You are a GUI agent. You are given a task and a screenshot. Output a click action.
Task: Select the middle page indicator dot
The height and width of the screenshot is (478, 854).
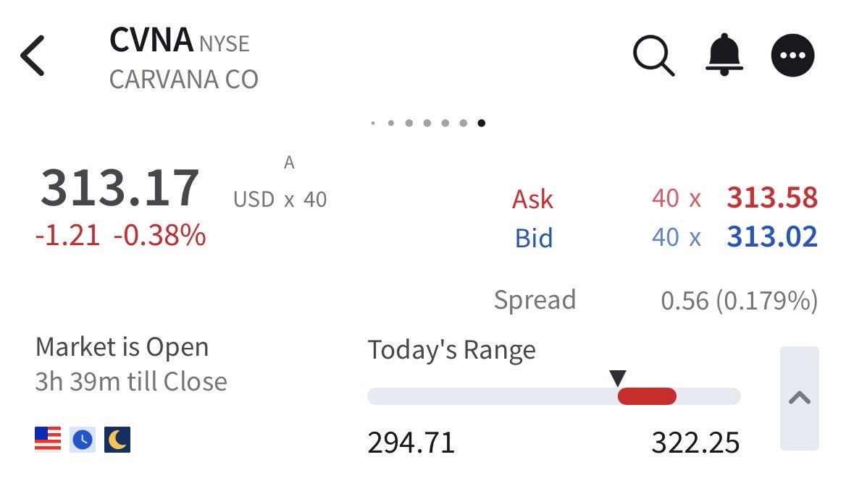click(427, 123)
